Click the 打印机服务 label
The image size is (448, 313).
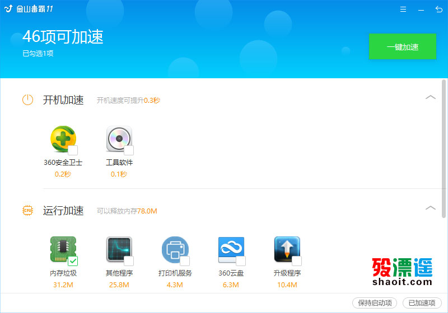coord(175,273)
